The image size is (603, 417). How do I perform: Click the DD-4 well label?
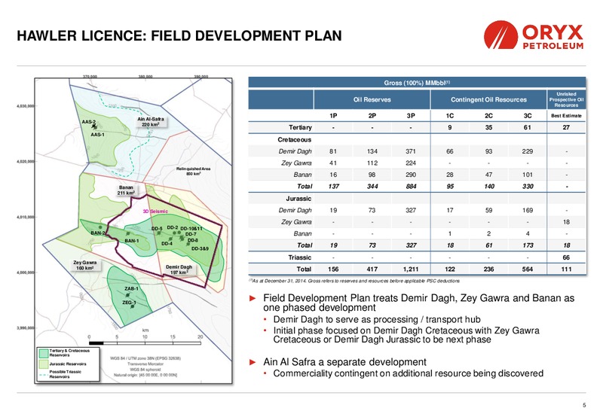[x=167, y=243]
